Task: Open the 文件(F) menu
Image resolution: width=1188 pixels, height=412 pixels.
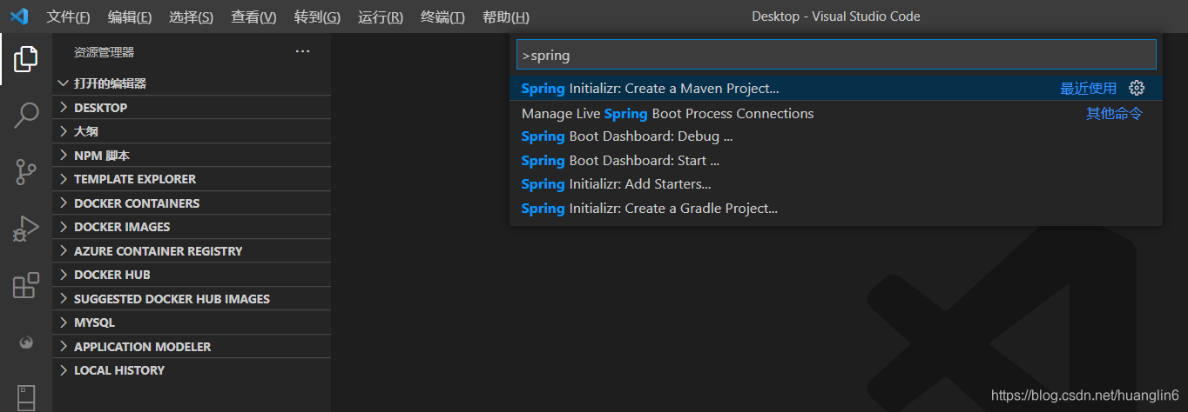Action: pyautogui.click(x=68, y=17)
